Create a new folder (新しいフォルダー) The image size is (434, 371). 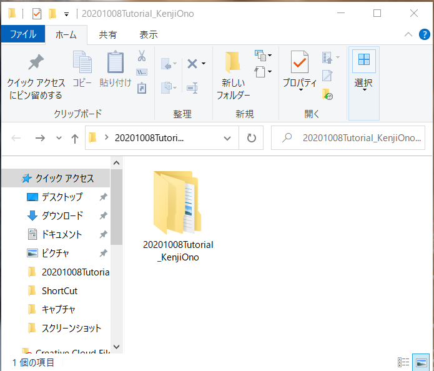[x=233, y=76]
